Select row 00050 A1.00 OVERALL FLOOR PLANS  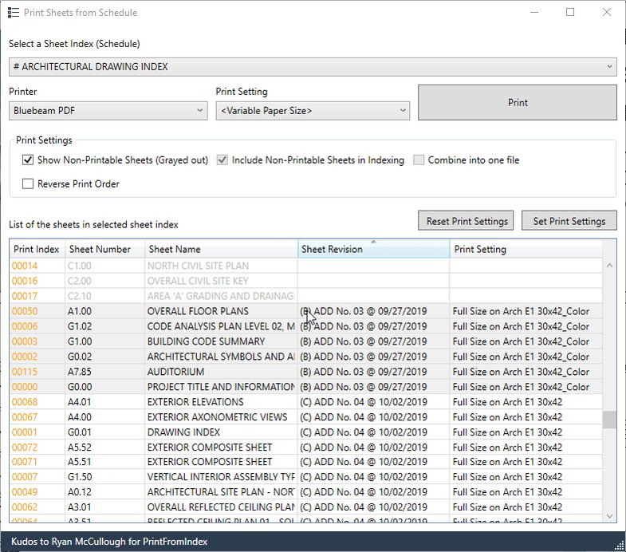305,311
